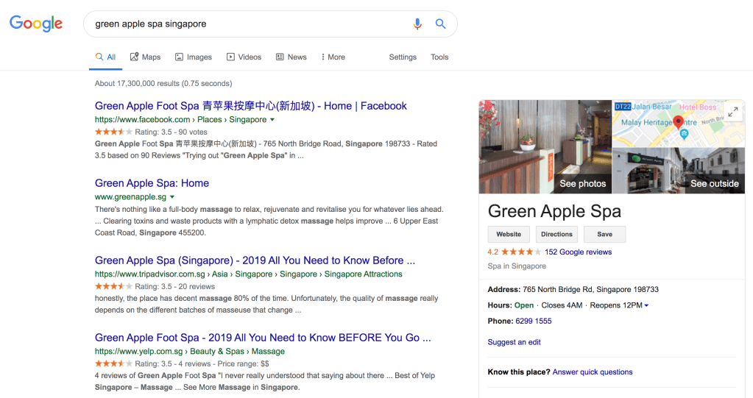
Task: Click the red location pin on map
Action: 679,122
